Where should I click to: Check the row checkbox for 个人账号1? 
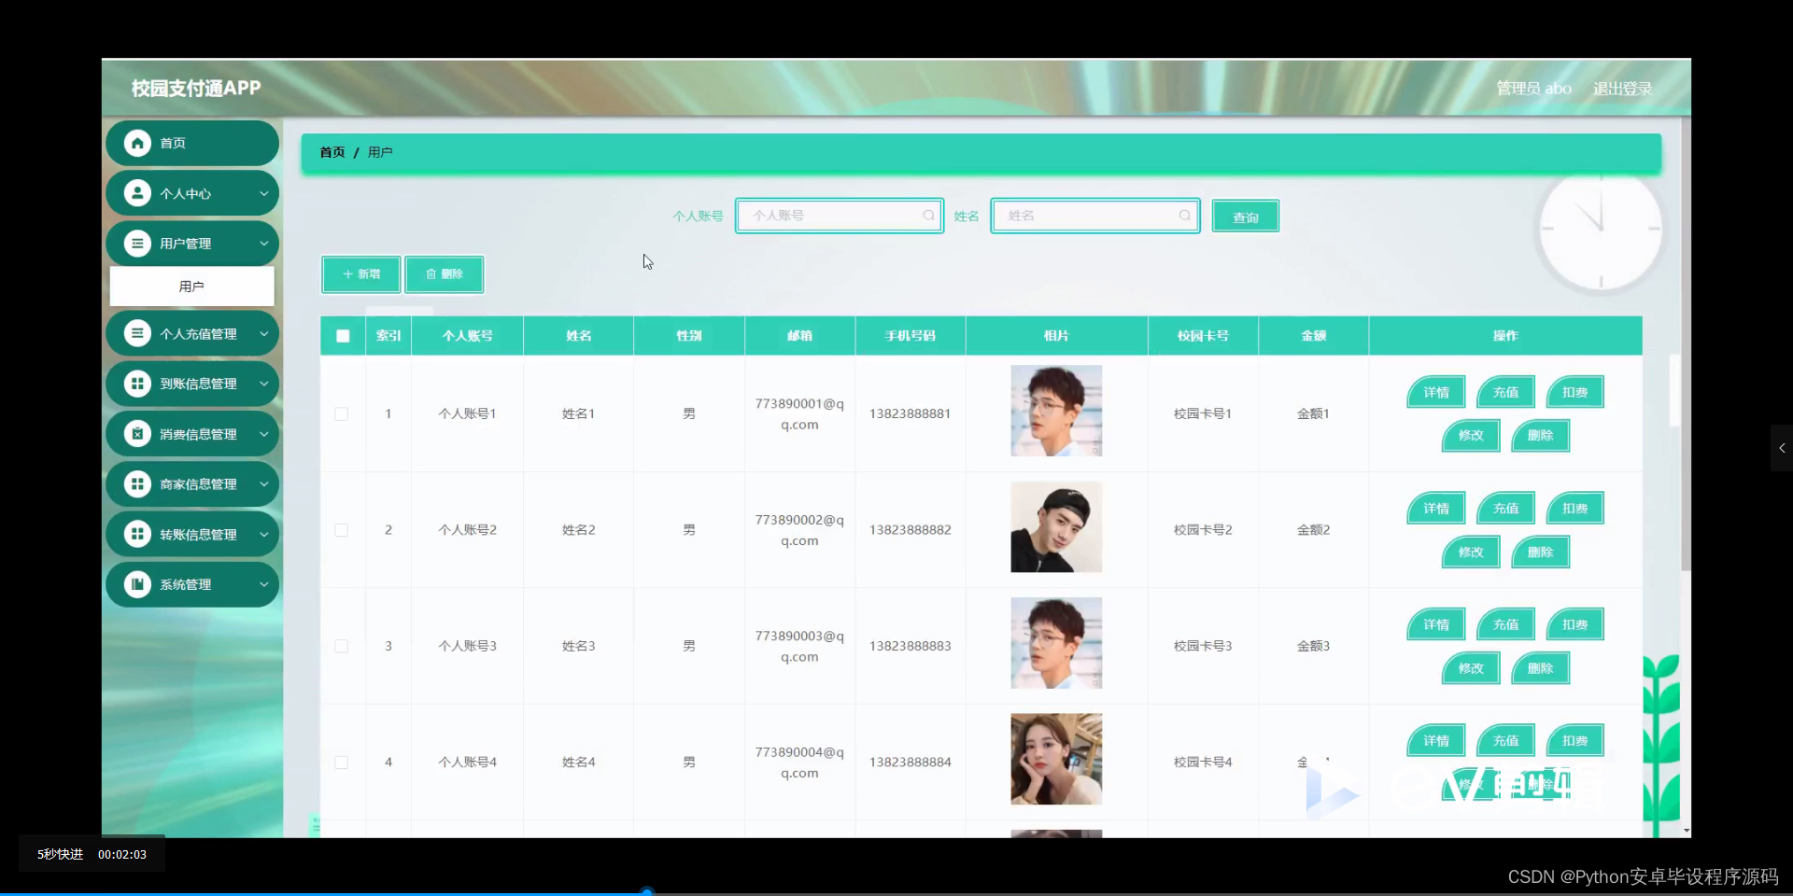click(x=342, y=414)
